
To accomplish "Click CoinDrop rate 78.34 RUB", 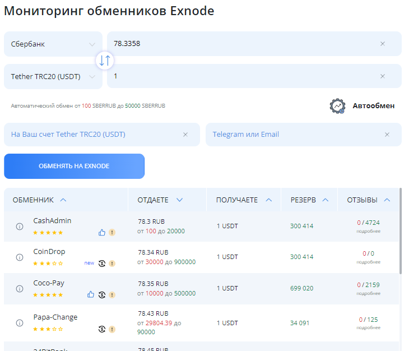I will [154, 252].
